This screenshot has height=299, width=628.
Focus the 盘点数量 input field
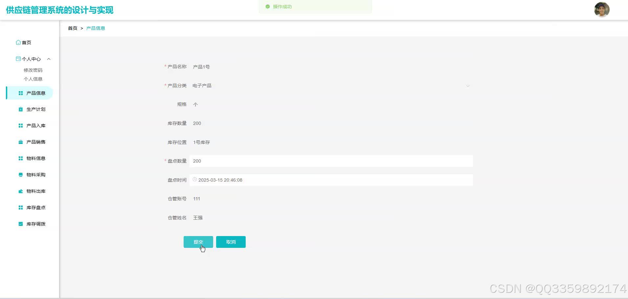pyautogui.click(x=331, y=161)
